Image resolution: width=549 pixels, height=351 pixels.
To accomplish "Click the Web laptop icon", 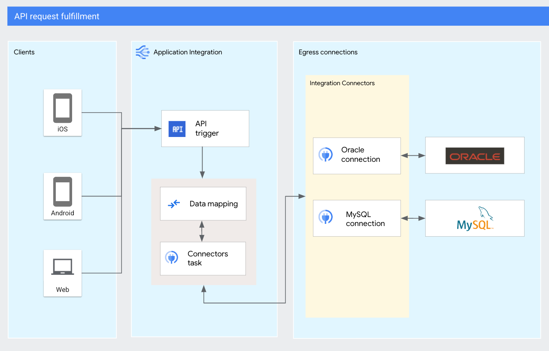I will [x=62, y=267].
